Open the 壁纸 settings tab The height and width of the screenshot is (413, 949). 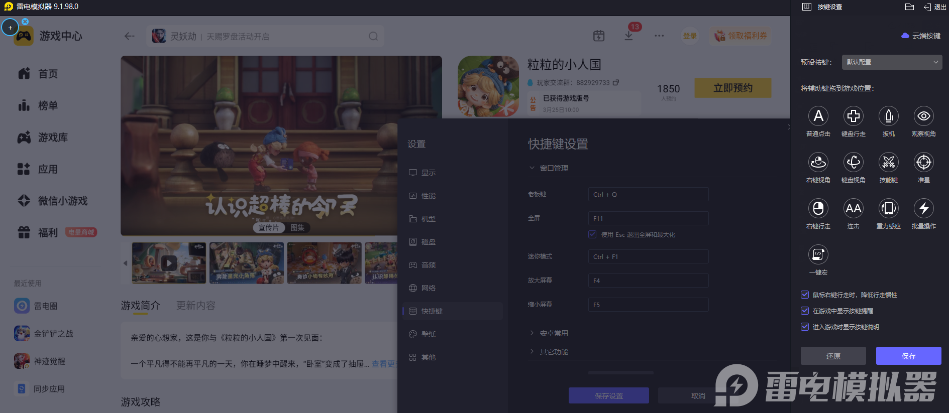pyautogui.click(x=453, y=334)
